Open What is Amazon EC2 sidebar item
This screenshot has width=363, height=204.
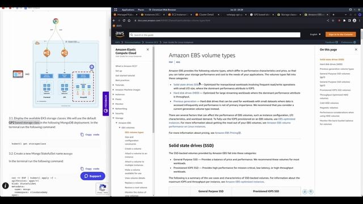point(126,66)
